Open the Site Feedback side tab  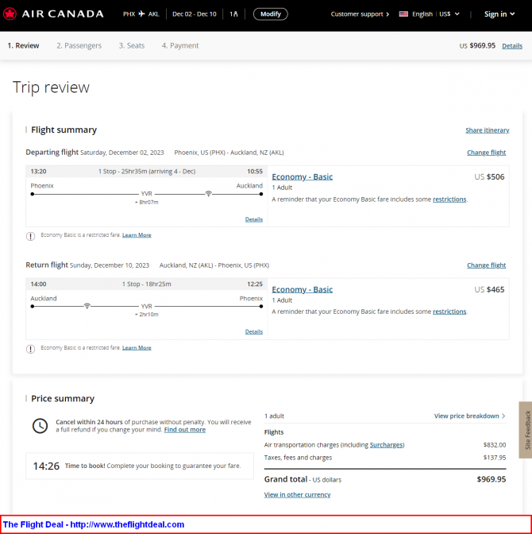click(526, 430)
